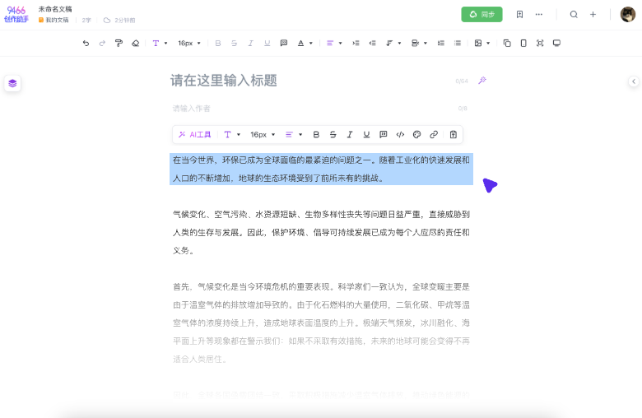Toggle bold in the floating toolbar
This screenshot has width=642, height=418.
pos(316,134)
